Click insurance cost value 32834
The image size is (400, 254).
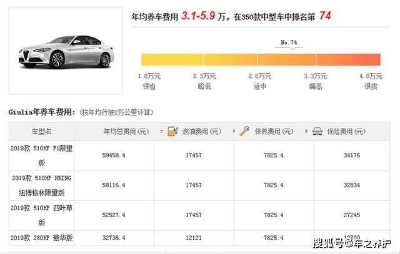(x=352, y=185)
